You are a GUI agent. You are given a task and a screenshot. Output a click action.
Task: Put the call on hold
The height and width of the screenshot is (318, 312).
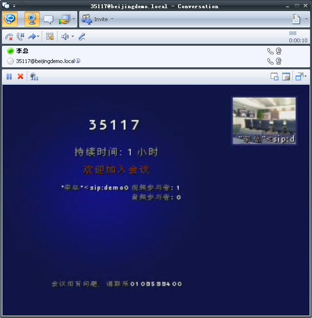click(x=20, y=37)
